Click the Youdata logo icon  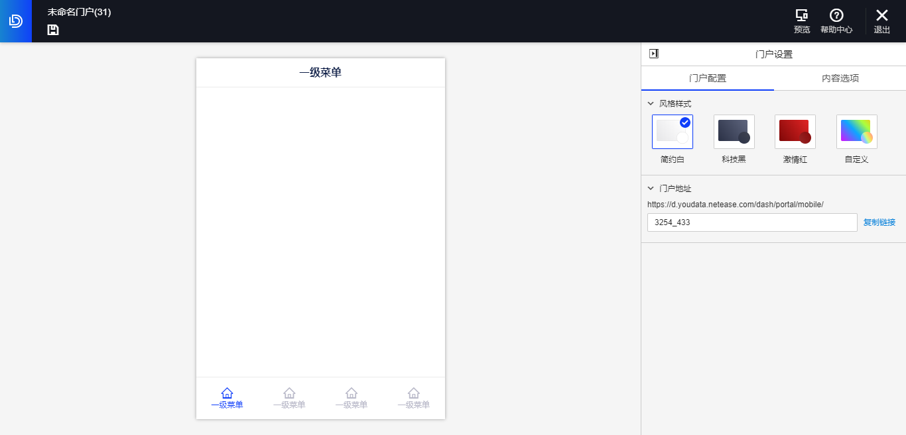pos(16,21)
